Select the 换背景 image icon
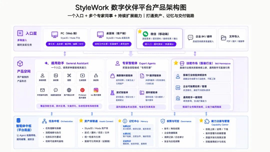The width and height of the screenshot is (270, 152). coord(56,75)
